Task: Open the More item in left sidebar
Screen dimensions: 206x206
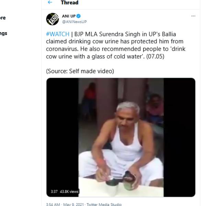Action: point(3,18)
